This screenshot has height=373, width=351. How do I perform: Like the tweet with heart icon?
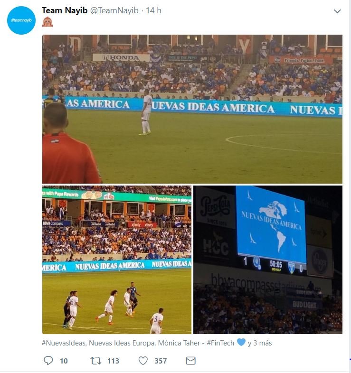coord(143,361)
